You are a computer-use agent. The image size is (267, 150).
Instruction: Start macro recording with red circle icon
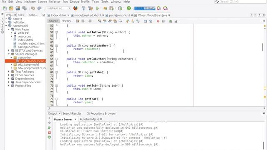(x=158, y=21)
